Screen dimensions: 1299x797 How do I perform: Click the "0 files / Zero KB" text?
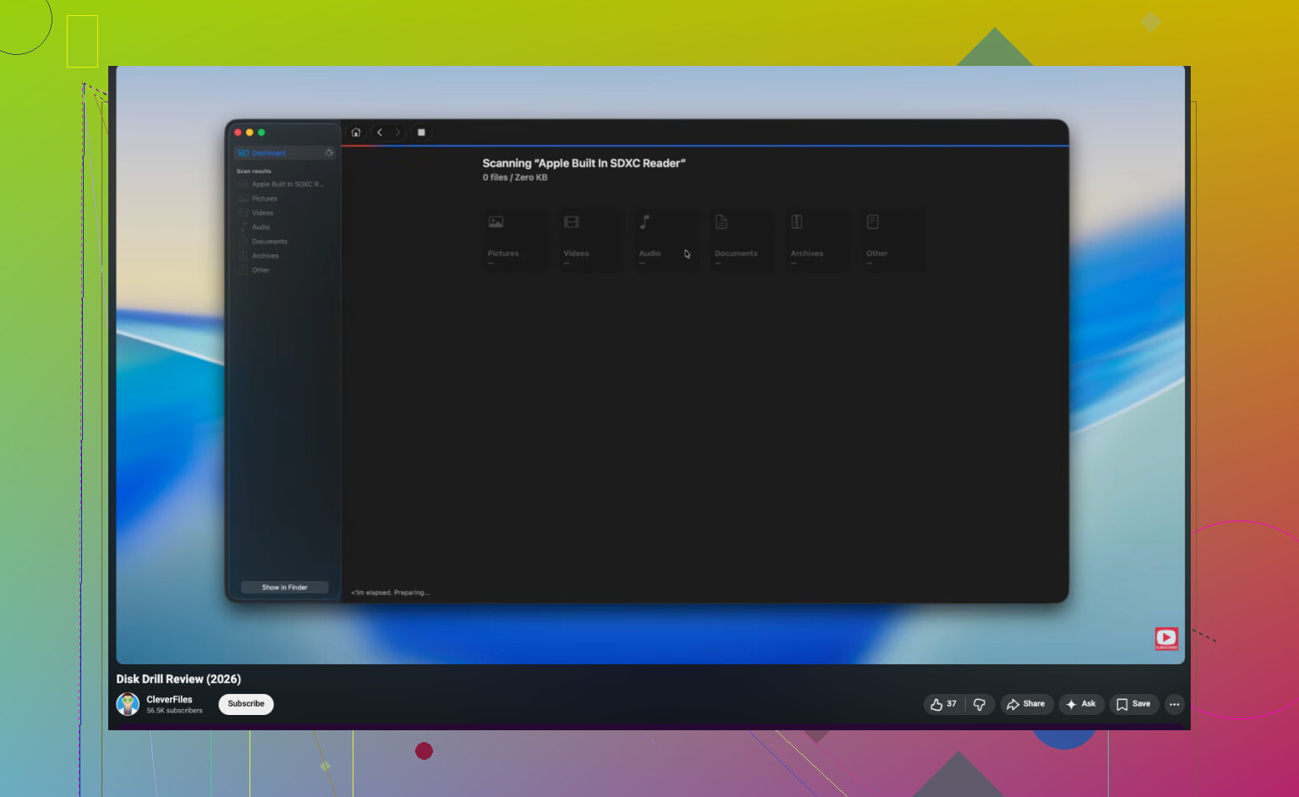coord(515,177)
